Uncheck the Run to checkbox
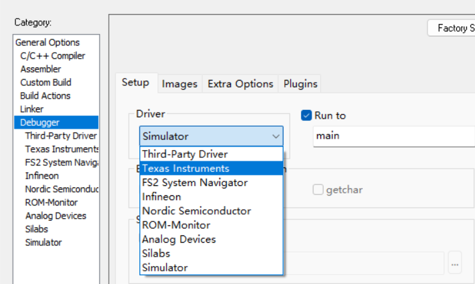 [x=307, y=115]
